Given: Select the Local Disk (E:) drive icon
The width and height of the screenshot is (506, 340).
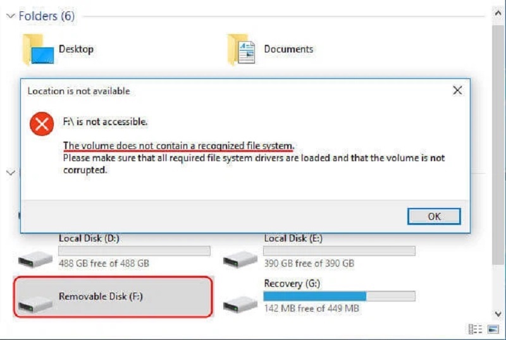Looking at the screenshot, I should pos(240,258).
